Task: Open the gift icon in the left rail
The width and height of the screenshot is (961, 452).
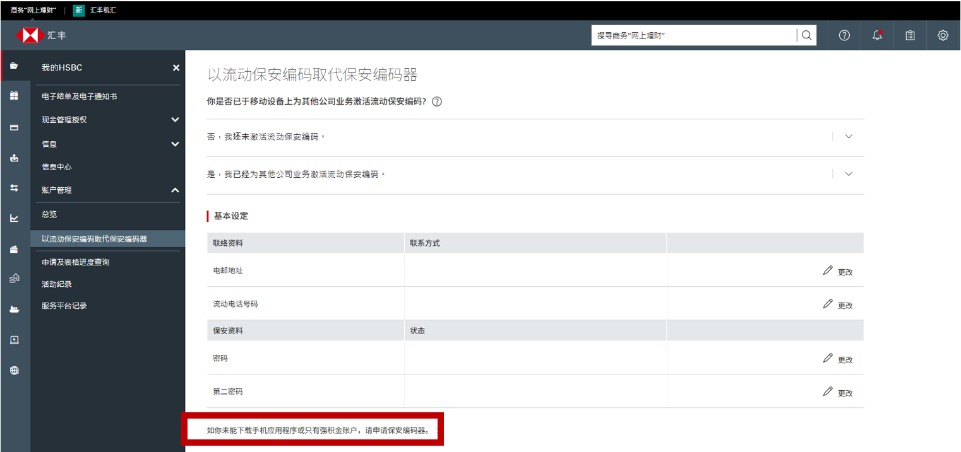Action: point(14,96)
